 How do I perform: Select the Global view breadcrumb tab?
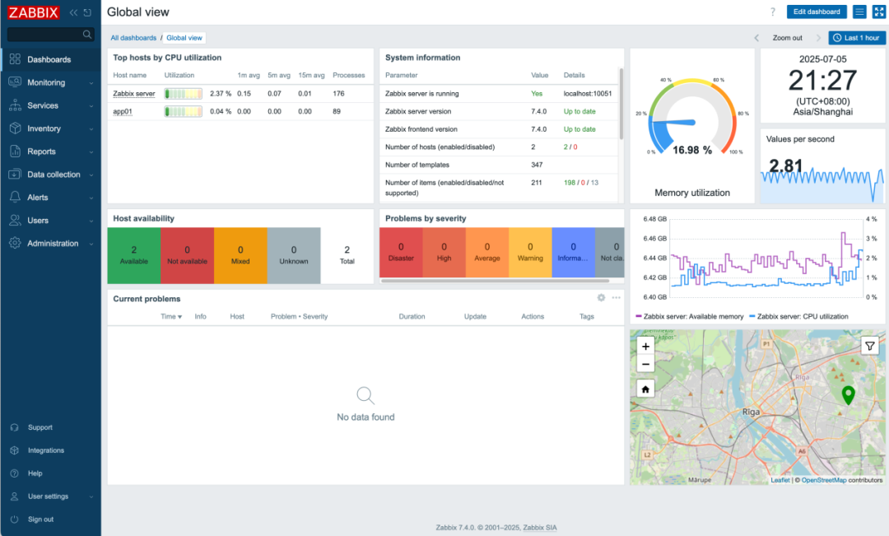[184, 38]
